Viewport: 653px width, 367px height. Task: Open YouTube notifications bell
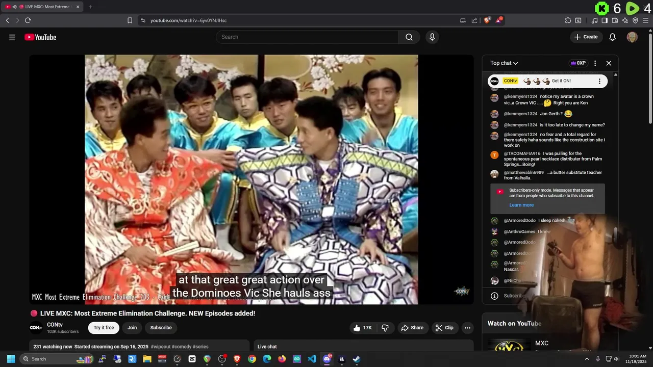click(613, 37)
